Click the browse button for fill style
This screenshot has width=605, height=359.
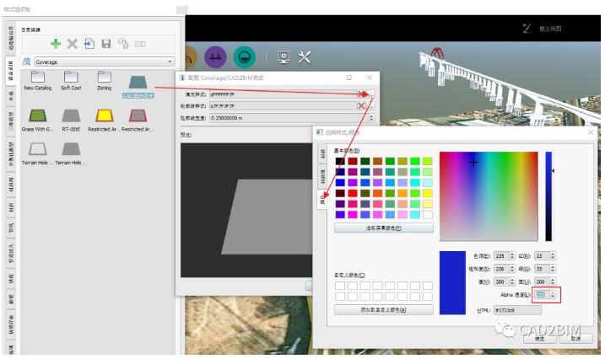click(x=372, y=94)
